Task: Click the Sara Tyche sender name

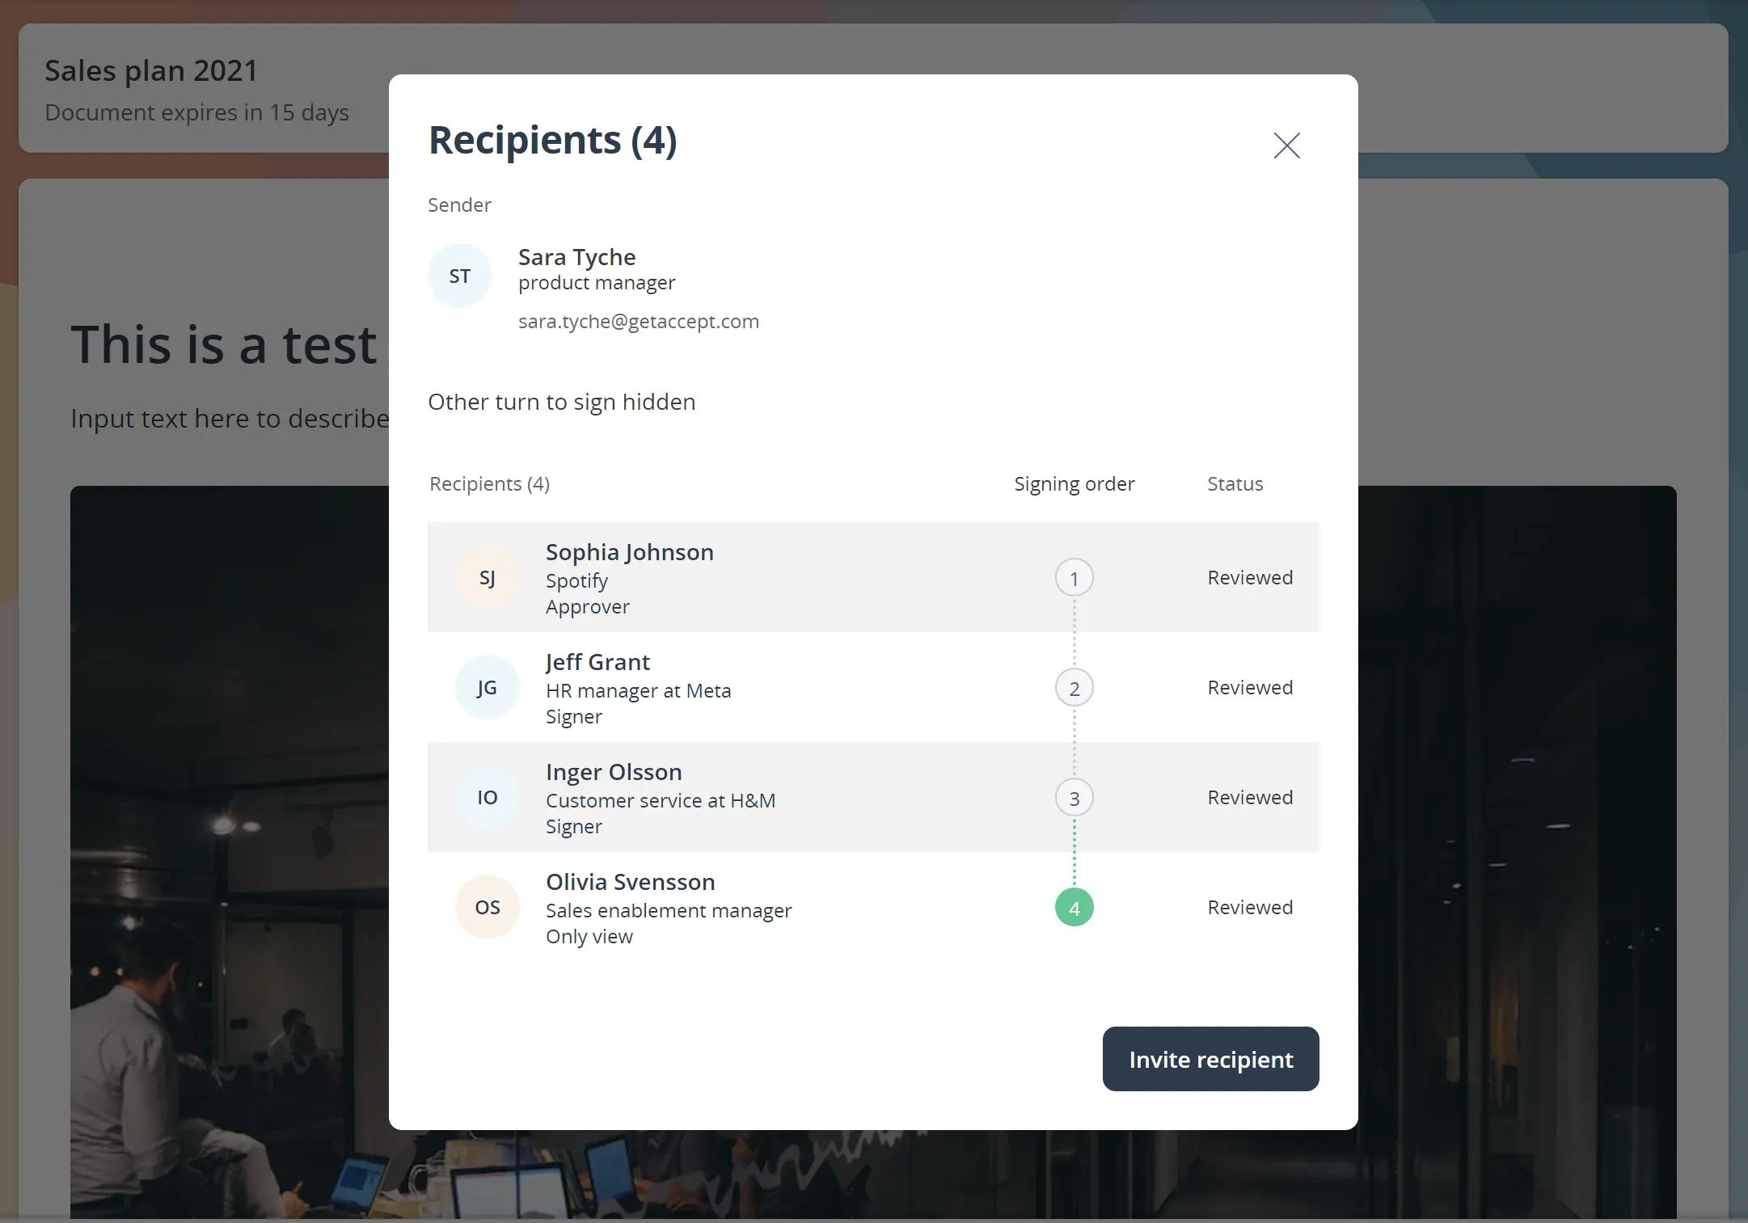Action: click(577, 257)
